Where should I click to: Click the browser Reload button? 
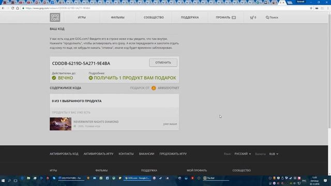[12, 8]
